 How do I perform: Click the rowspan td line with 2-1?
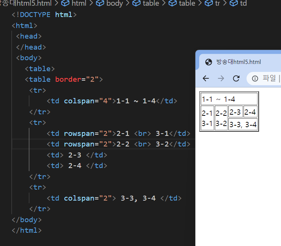click(x=119, y=133)
